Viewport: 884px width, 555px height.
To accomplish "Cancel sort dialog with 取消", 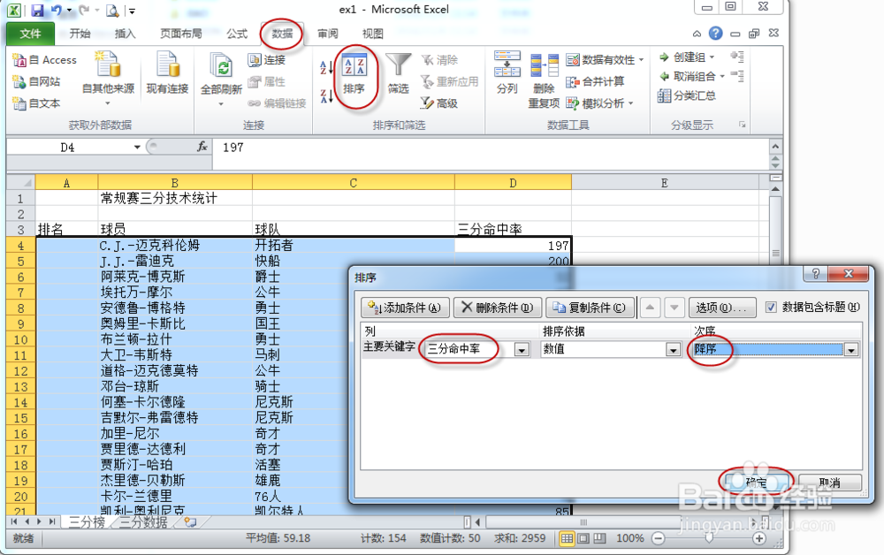I will pyautogui.click(x=830, y=483).
